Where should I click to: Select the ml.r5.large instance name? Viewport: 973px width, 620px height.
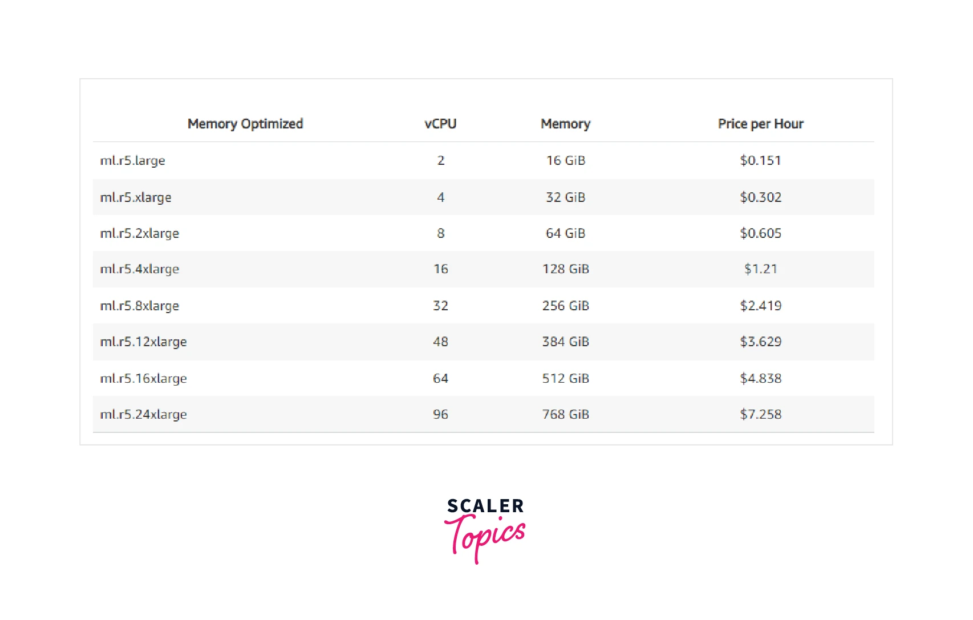pos(133,161)
